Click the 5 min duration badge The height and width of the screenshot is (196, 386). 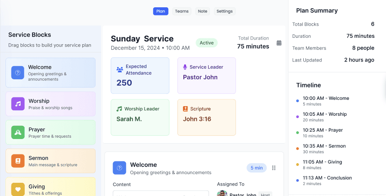pos(257,168)
